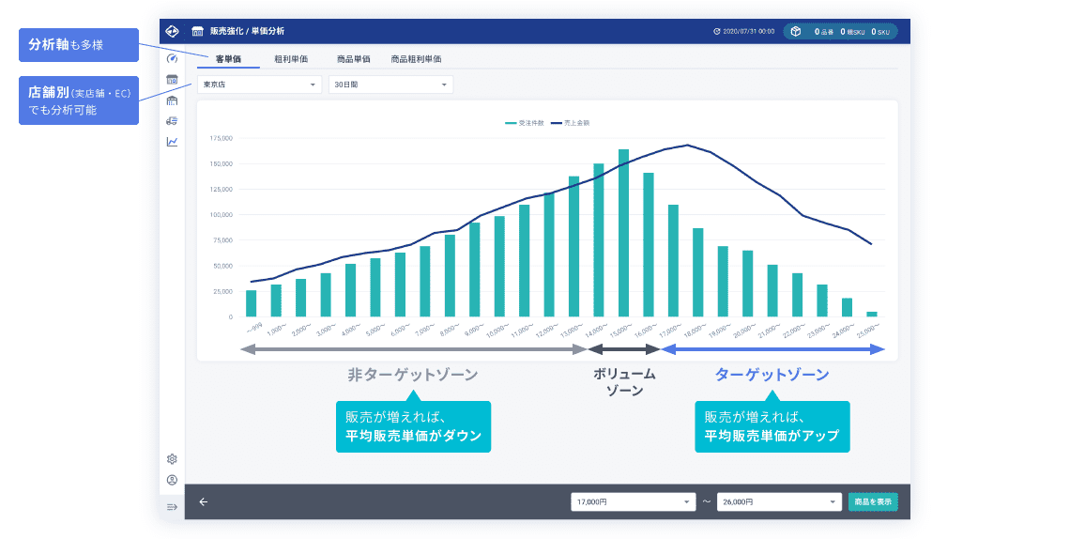Screen dimensions: 1070x539
Task: Switch to the 商品単価 tab
Action: click(x=353, y=58)
